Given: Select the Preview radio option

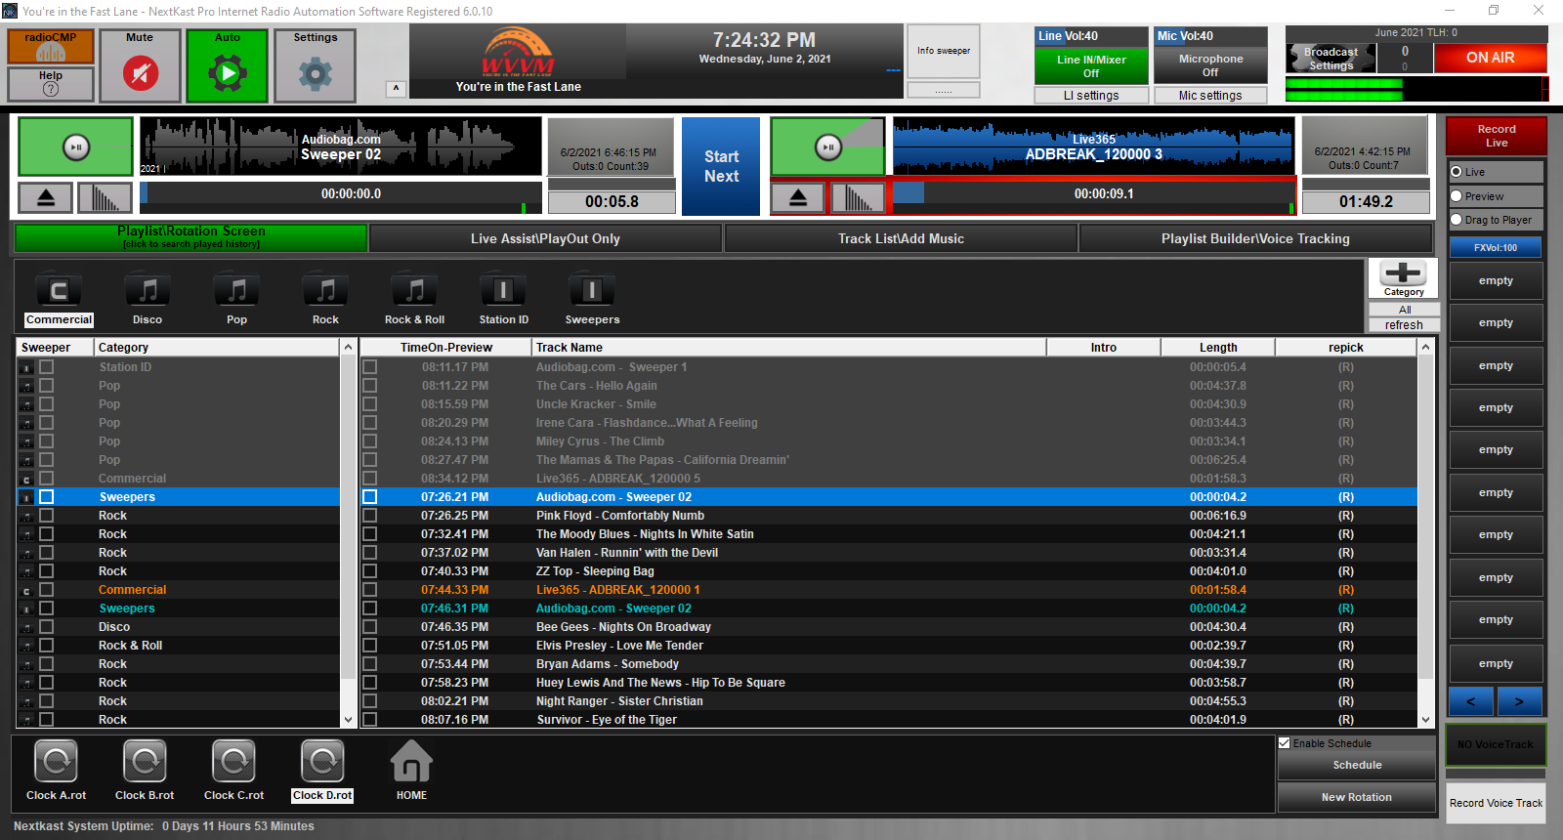Looking at the screenshot, I should point(1457,196).
